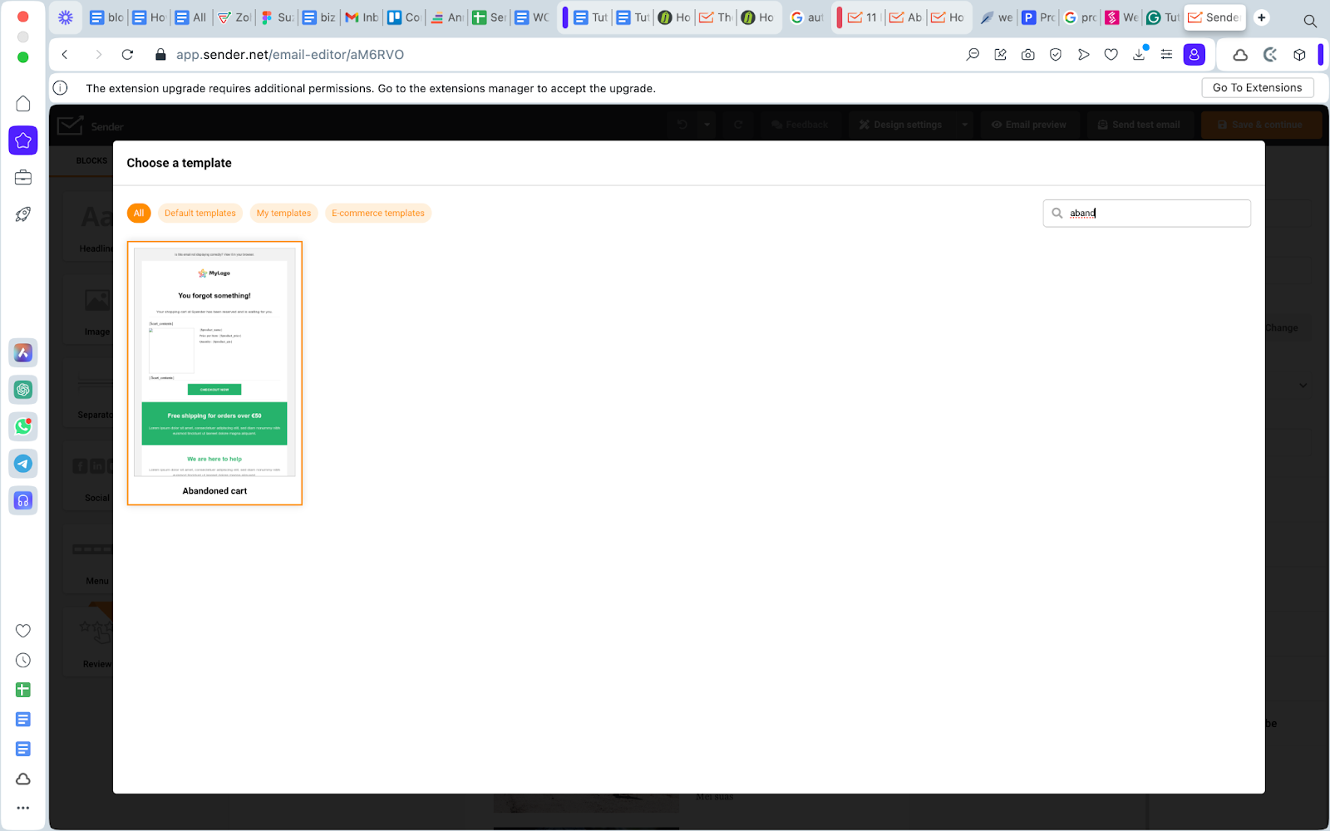Click the heart icon in address bar
The width and height of the screenshot is (1330, 831).
click(1111, 55)
